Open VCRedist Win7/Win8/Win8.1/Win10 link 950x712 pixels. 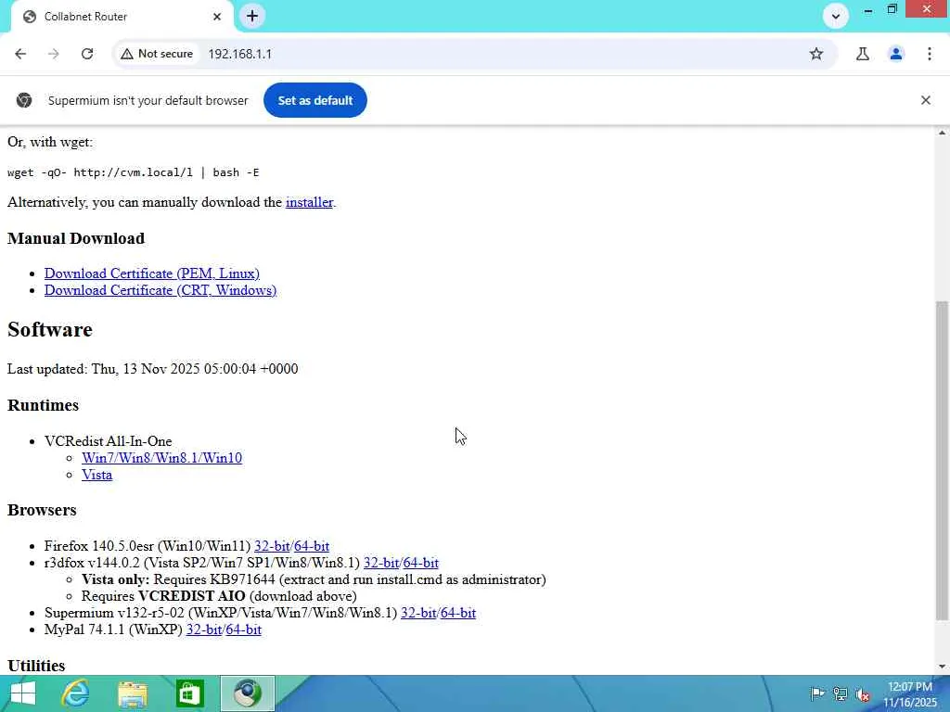click(x=161, y=458)
